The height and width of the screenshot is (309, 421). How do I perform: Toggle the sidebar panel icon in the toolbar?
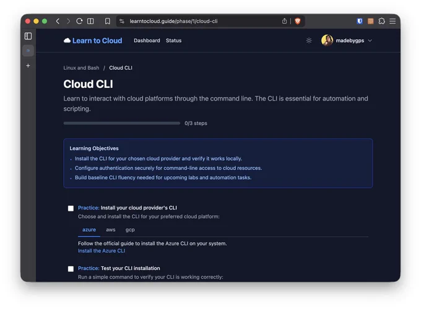click(x=90, y=21)
